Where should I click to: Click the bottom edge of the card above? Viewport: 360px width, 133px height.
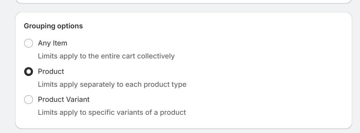click(x=184, y=3)
